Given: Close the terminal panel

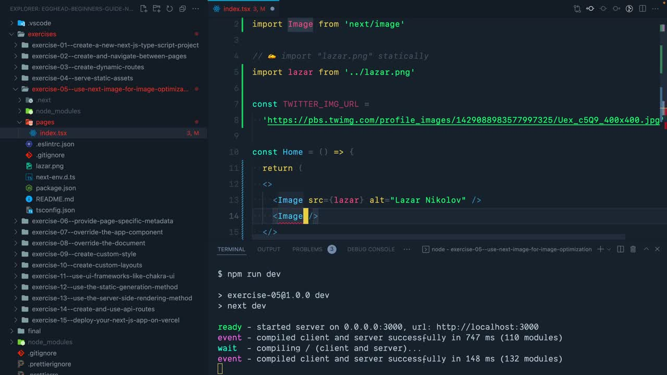Looking at the screenshot, I should (x=658, y=249).
